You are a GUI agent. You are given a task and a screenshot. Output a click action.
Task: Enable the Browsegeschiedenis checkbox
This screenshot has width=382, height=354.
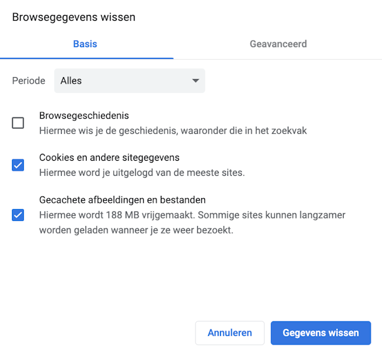click(x=18, y=123)
